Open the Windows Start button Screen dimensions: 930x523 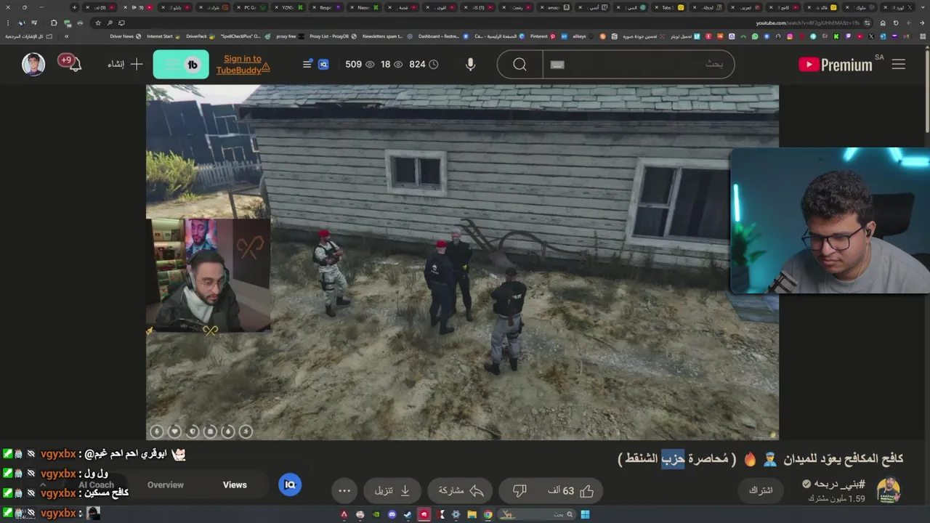(x=585, y=514)
